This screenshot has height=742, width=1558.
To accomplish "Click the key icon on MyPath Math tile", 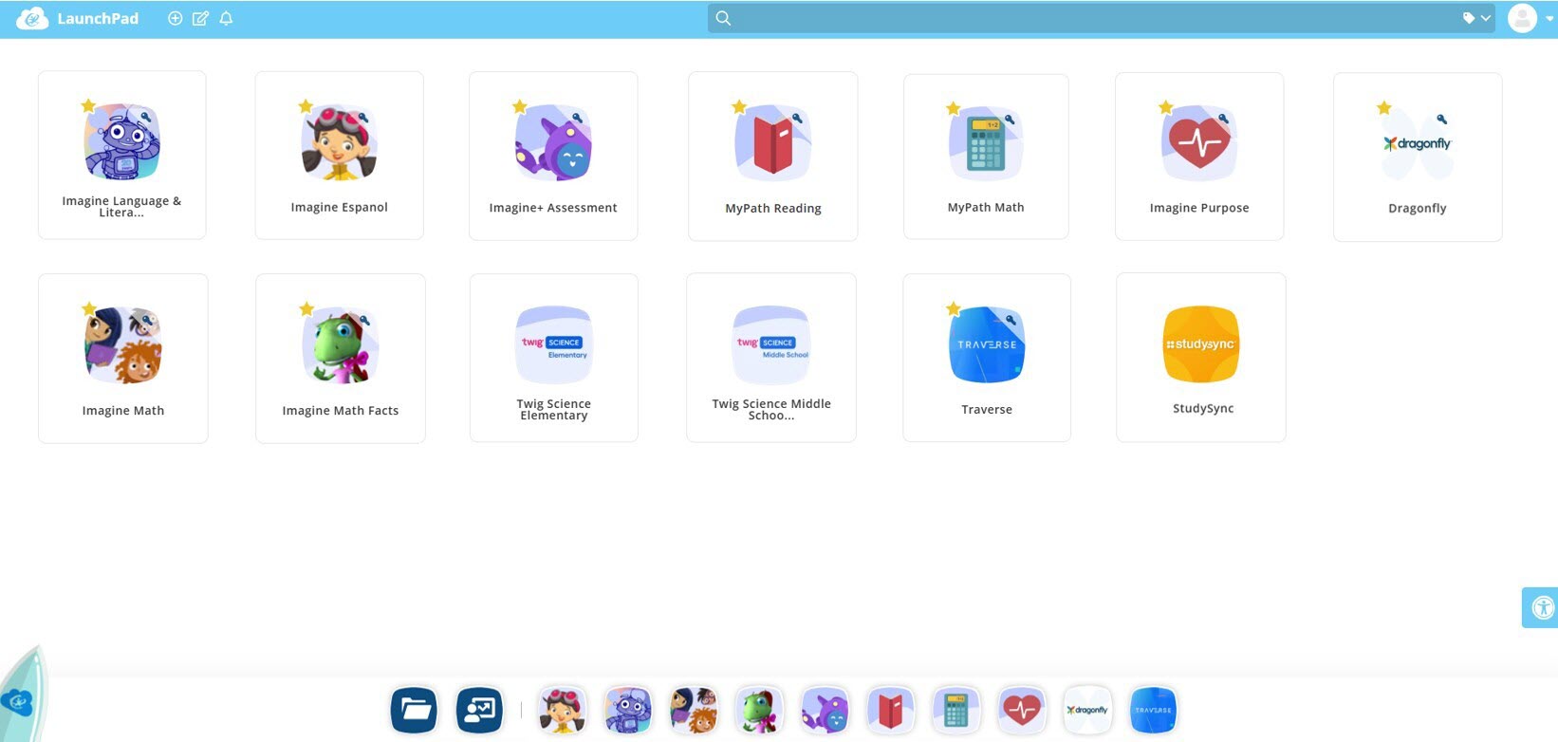I will tap(1011, 120).
